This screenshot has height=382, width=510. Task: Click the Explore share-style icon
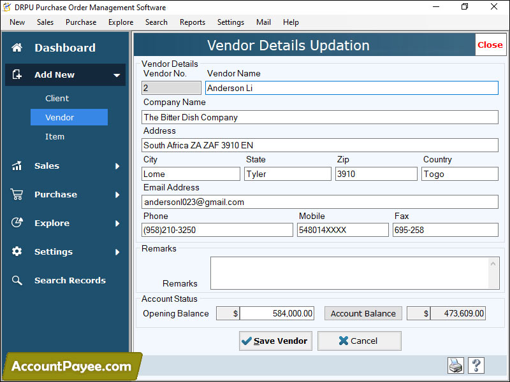[x=18, y=223]
